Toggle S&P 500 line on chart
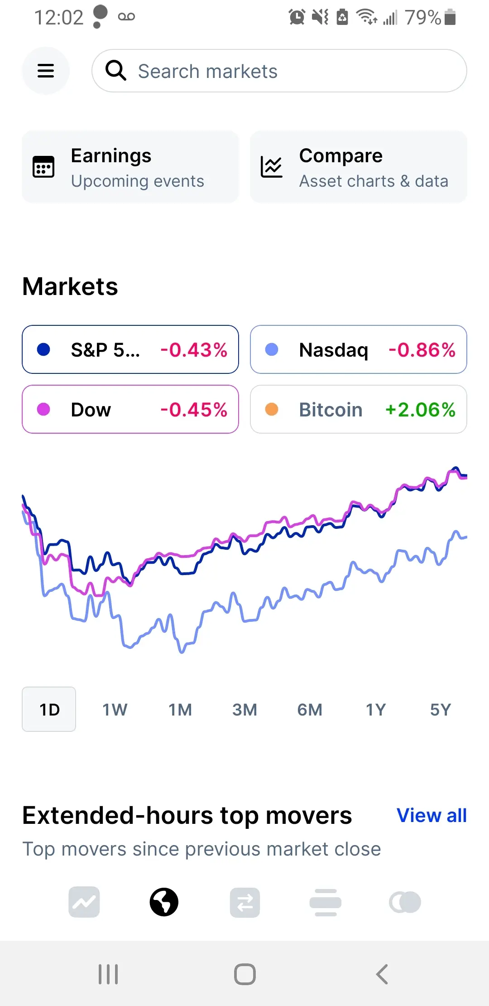Viewport: 489px width, 1006px height. 130,349
